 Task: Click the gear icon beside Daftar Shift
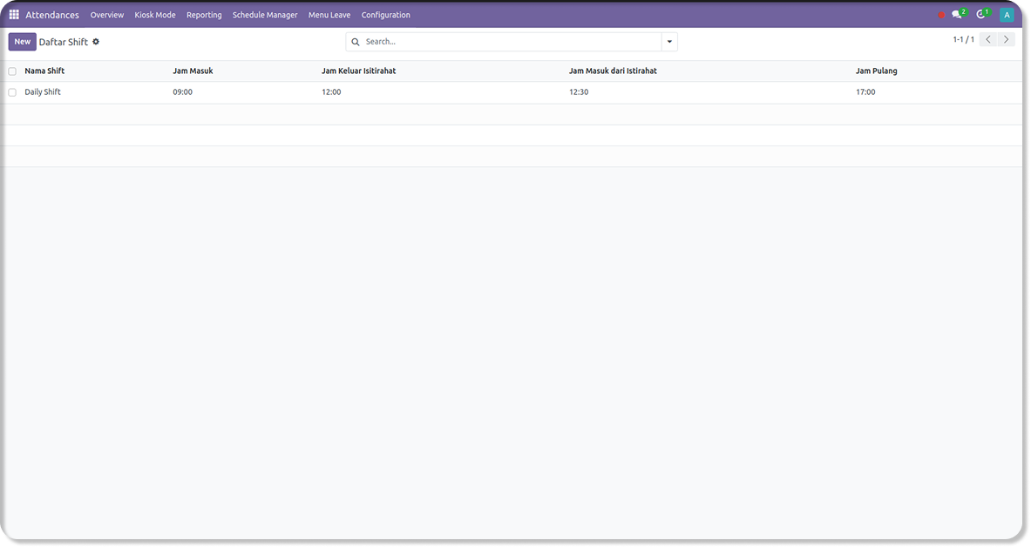tap(96, 42)
